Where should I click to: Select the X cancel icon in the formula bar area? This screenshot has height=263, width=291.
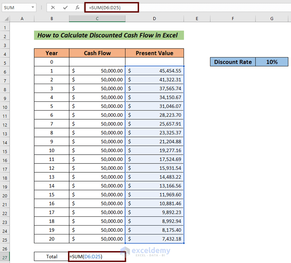(x=52, y=7)
